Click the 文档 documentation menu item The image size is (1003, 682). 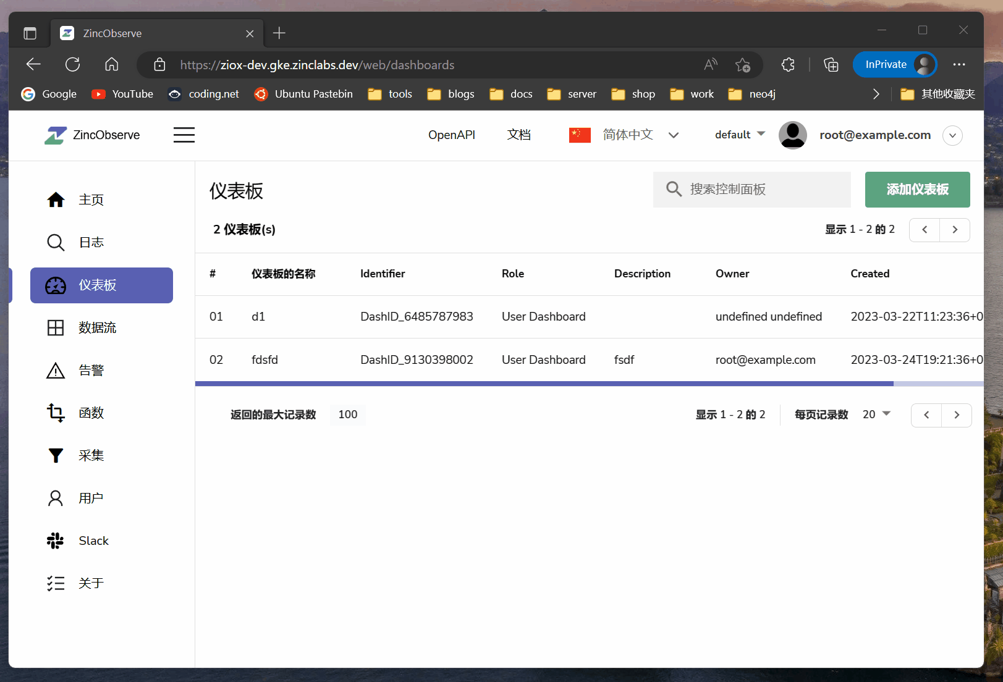pyautogui.click(x=519, y=135)
